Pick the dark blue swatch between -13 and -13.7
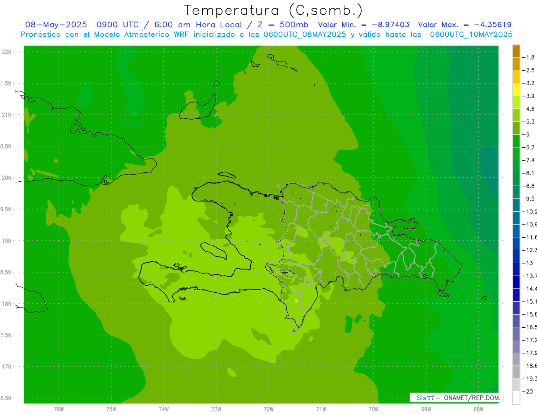The width and height of the screenshot is (537, 415). coord(516,270)
